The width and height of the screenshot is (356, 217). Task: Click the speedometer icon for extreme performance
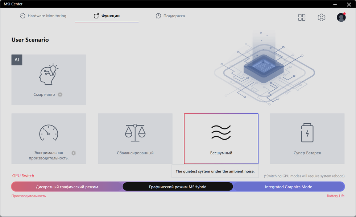coord(49,133)
